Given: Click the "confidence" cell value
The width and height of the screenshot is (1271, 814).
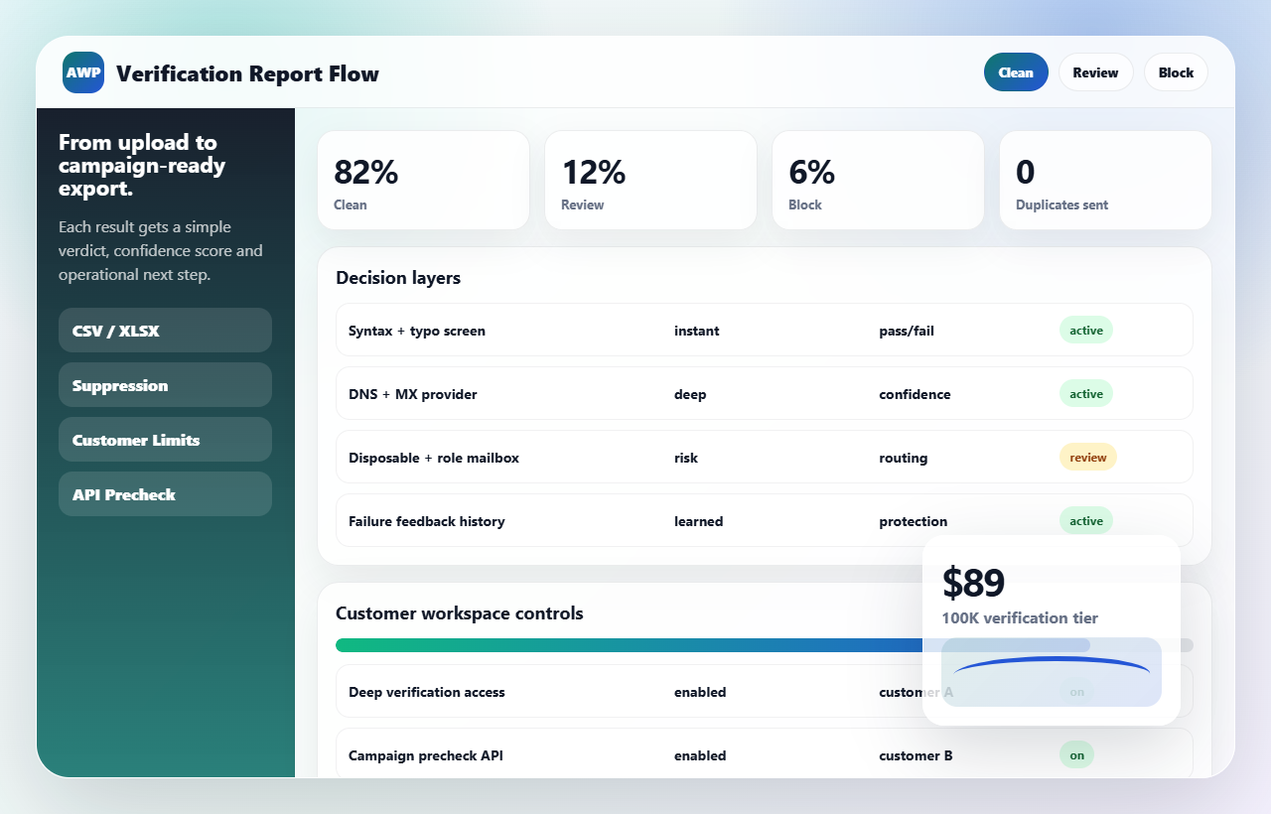Looking at the screenshot, I should point(915,394).
